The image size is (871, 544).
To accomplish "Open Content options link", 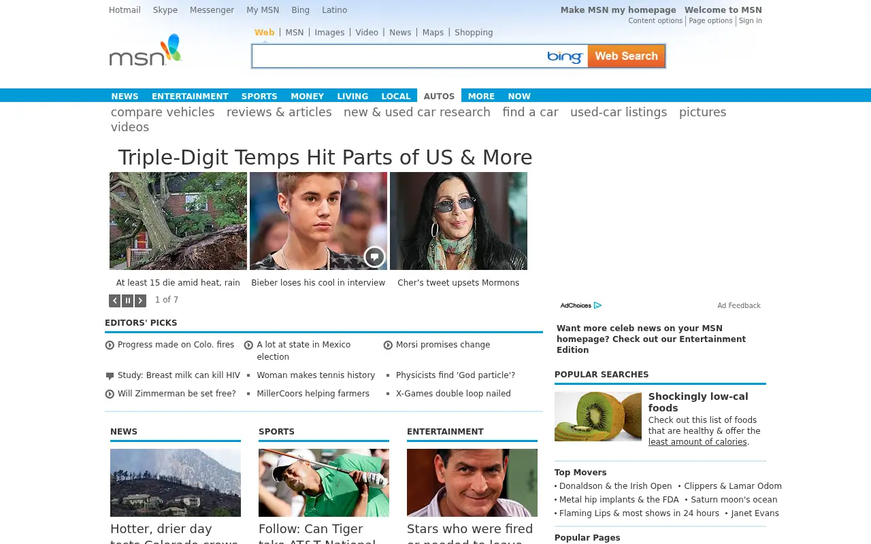I will pos(655,21).
